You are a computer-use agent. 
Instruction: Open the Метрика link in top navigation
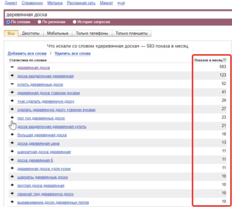point(55,3)
